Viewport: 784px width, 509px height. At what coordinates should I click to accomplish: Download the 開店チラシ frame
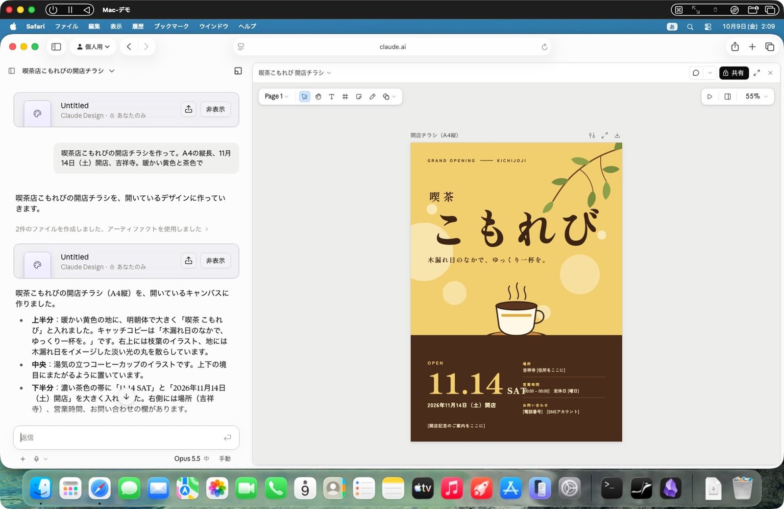[x=617, y=136]
